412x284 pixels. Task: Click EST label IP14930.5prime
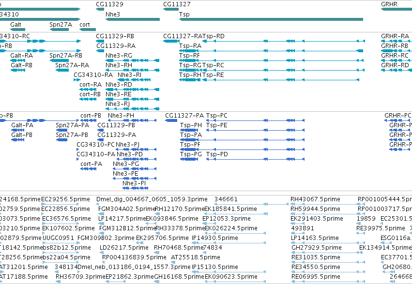click(215, 238)
